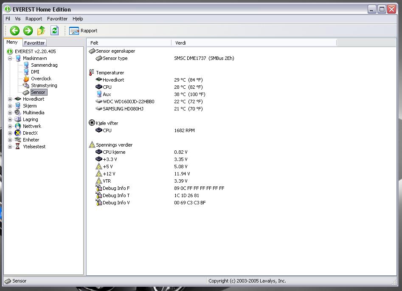Click the Spennings verdier voltage icon

pyautogui.click(x=92, y=144)
